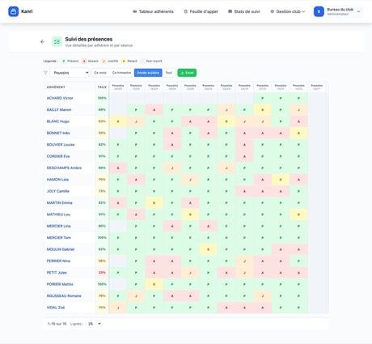Select the Tout period filter

coord(168,73)
